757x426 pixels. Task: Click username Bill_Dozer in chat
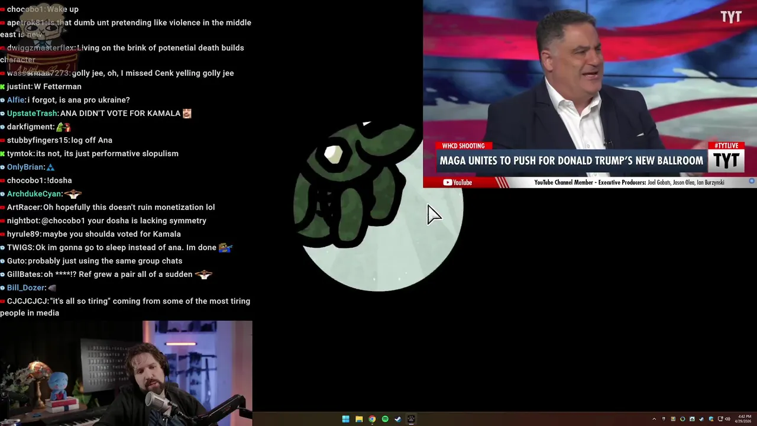pyautogui.click(x=26, y=288)
